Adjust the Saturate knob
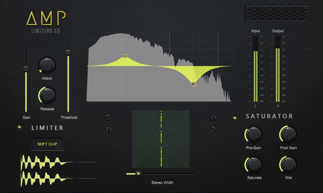323x193 pixels. click(253, 165)
